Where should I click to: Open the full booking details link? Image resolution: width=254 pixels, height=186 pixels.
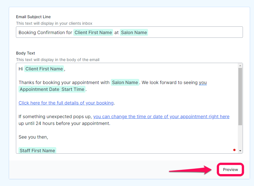66,103
